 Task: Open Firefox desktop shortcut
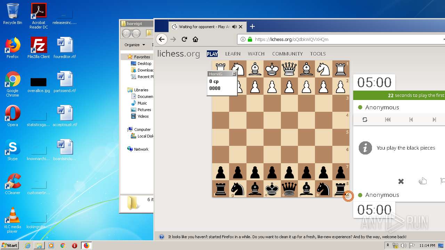click(13, 48)
